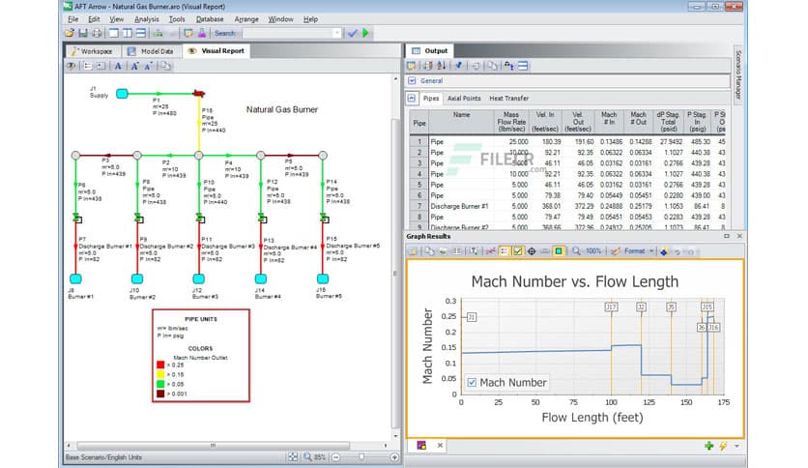Open the Output Control notes icon
The image size is (808, 468).
[x=188, y=33]
